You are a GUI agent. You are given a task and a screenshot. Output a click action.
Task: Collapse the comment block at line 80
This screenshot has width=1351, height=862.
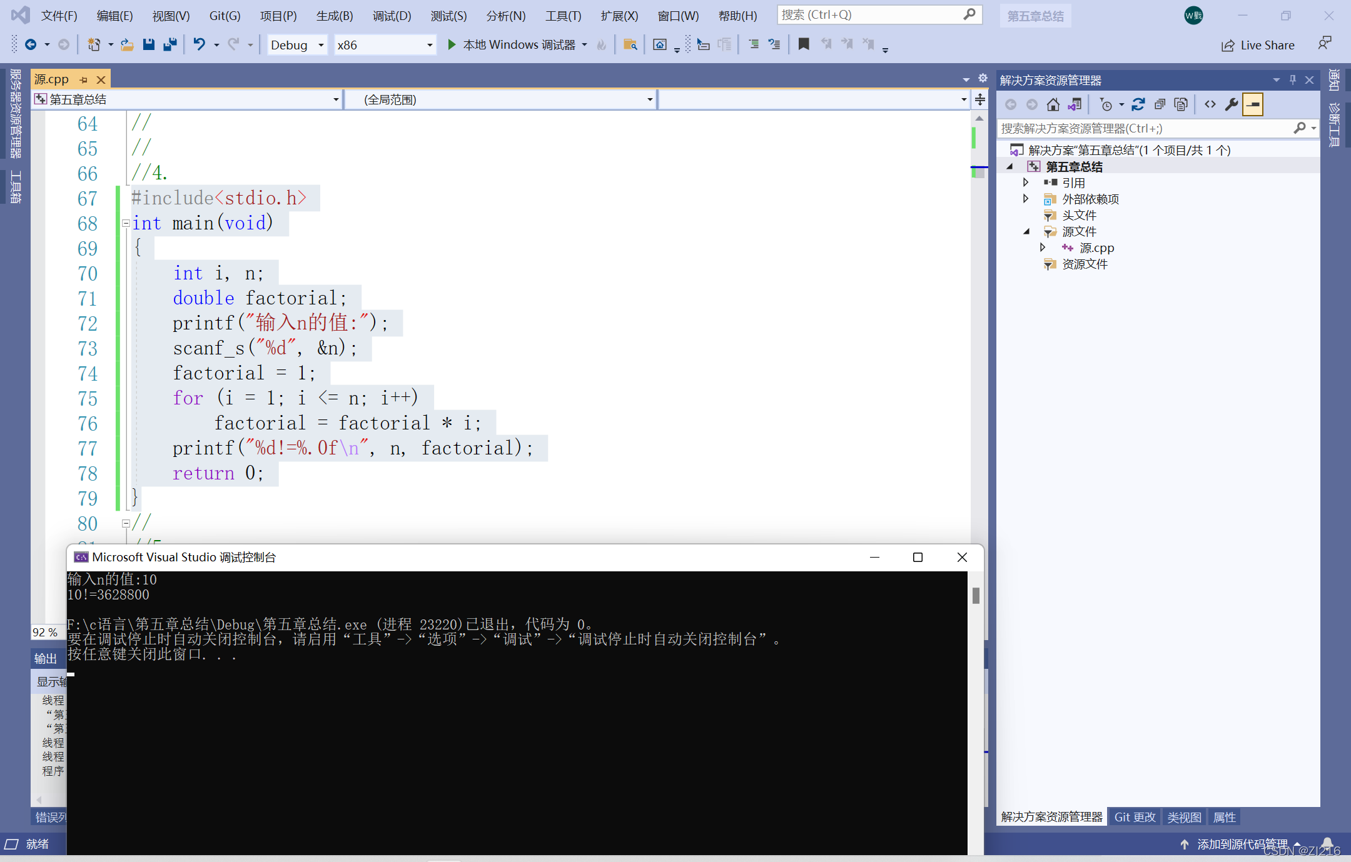pos(126,523)
